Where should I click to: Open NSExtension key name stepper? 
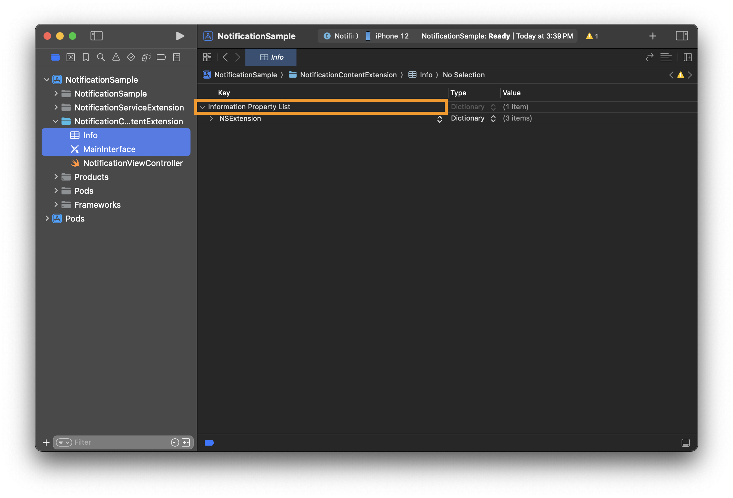tap(440, 119)
